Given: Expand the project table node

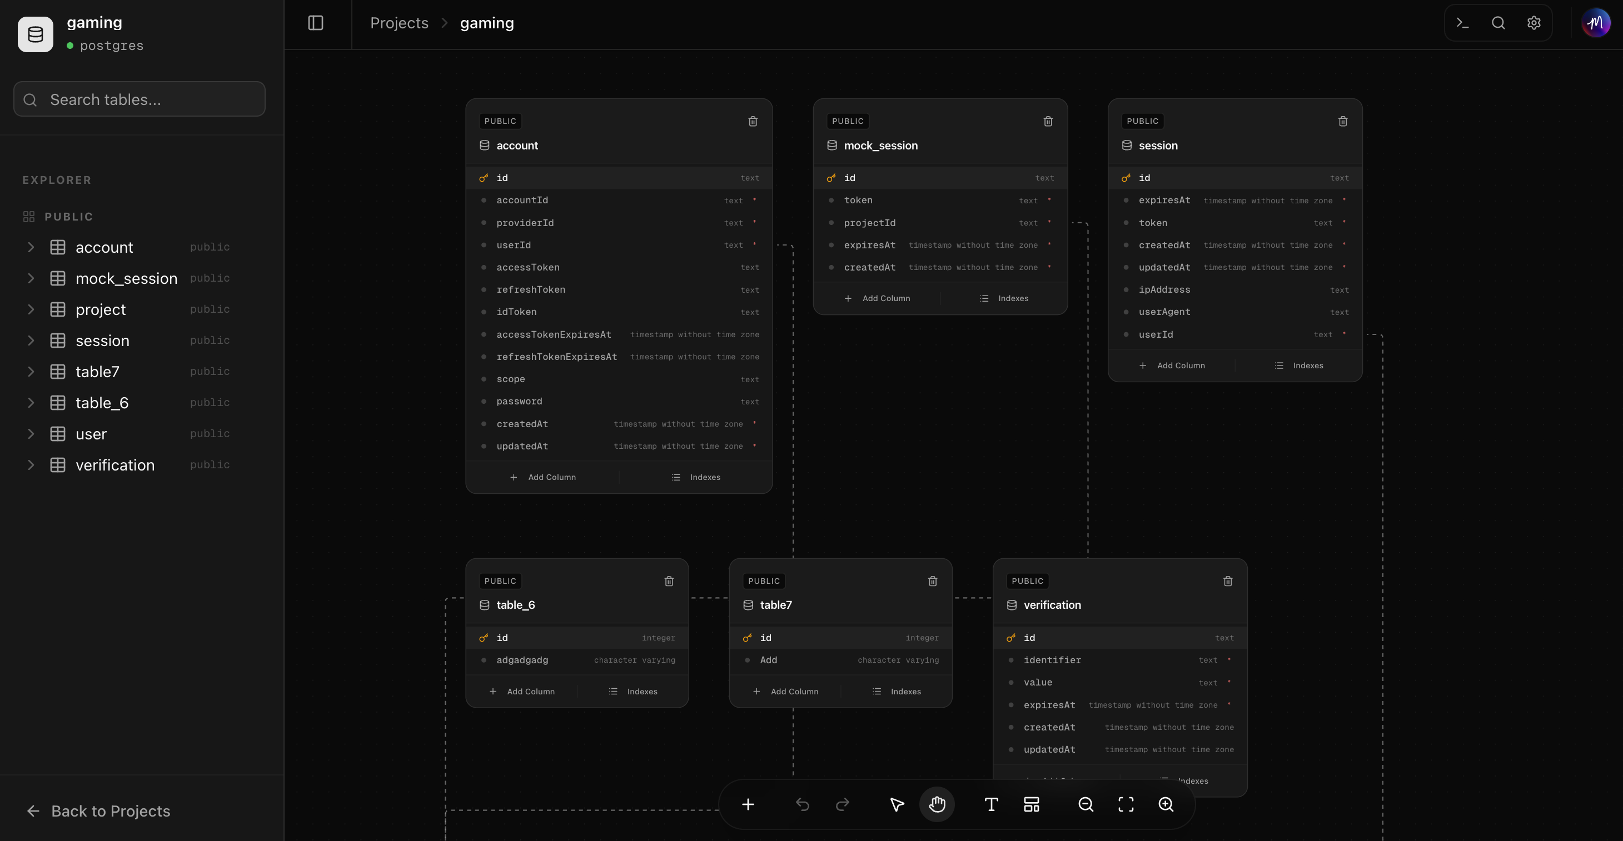Looking at the screenshot, I should (x=31, y=310).
